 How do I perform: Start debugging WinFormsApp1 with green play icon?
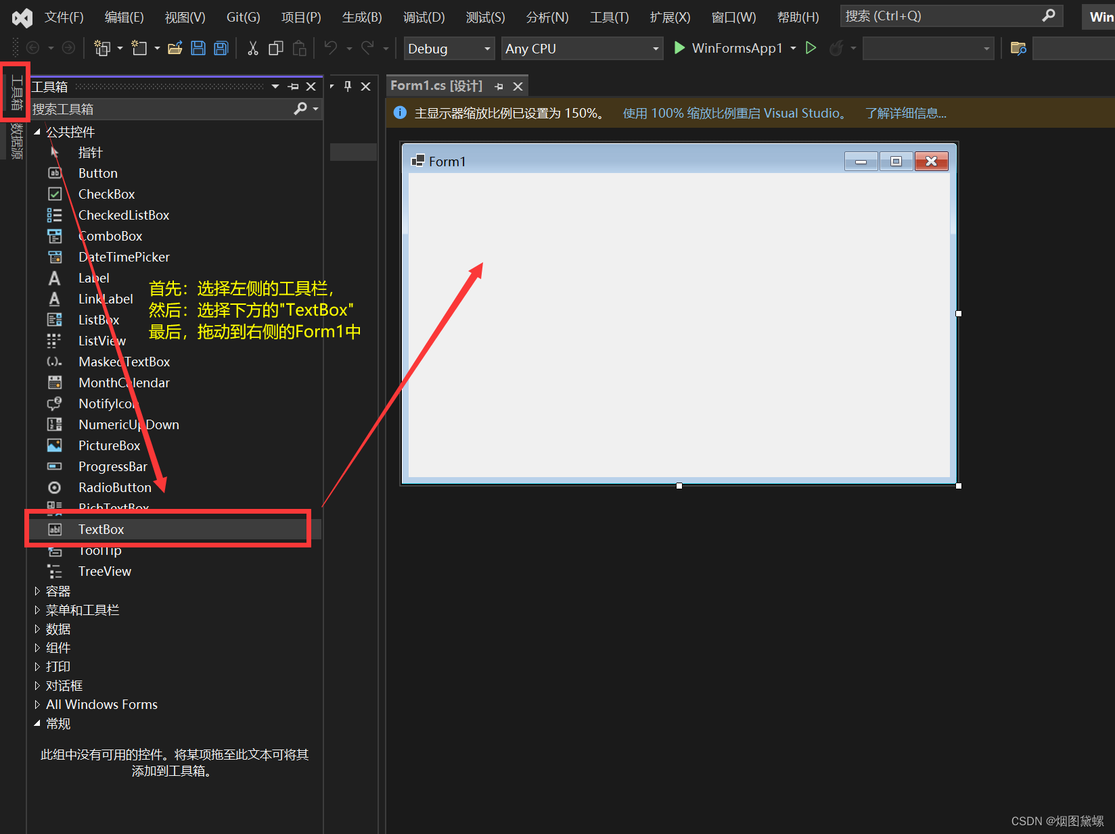[x=679, y=48]
